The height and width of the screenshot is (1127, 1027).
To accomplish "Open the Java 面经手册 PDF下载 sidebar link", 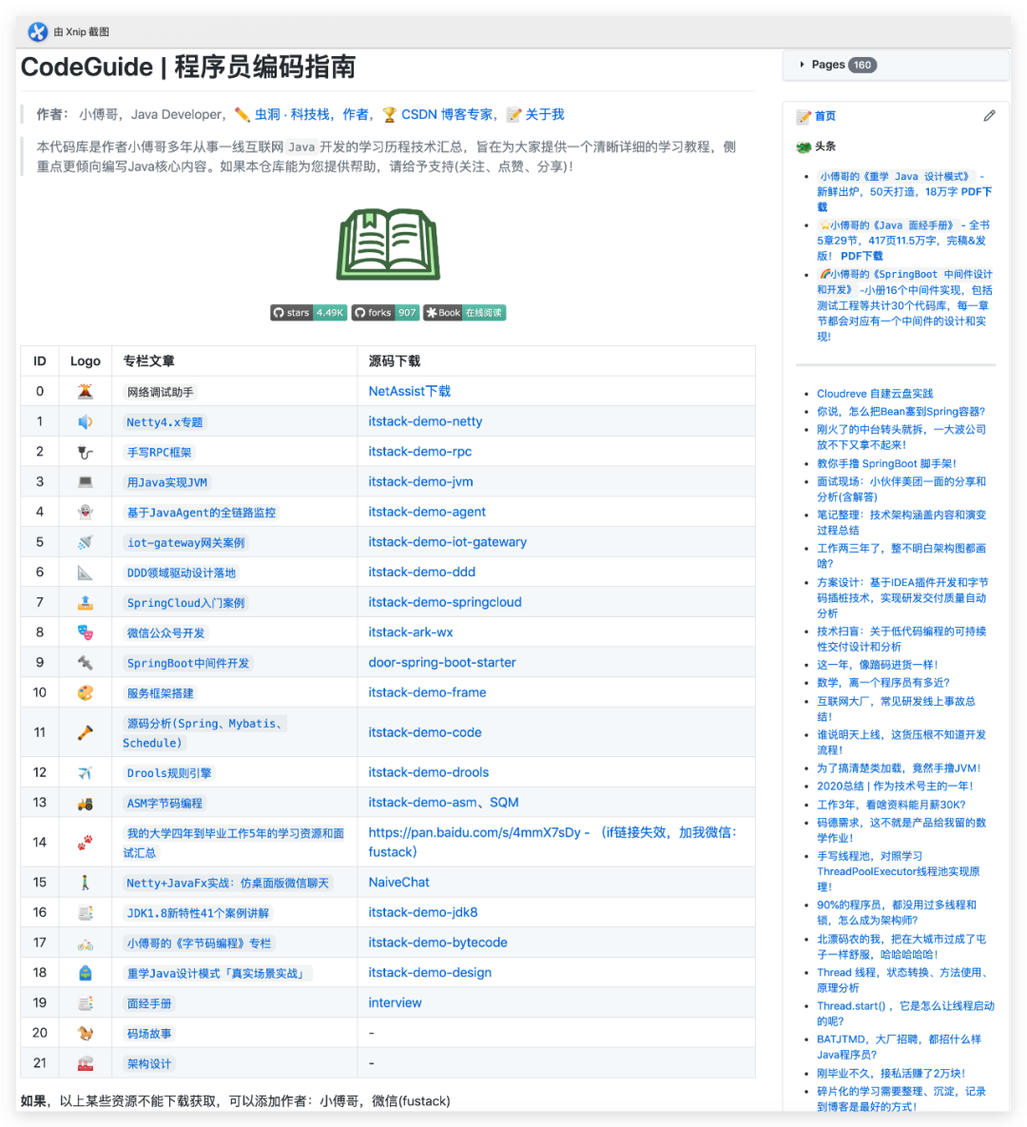I will 902,241.
